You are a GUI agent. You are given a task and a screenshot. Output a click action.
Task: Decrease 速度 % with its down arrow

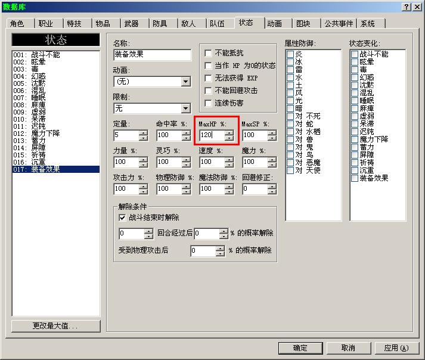229,165
